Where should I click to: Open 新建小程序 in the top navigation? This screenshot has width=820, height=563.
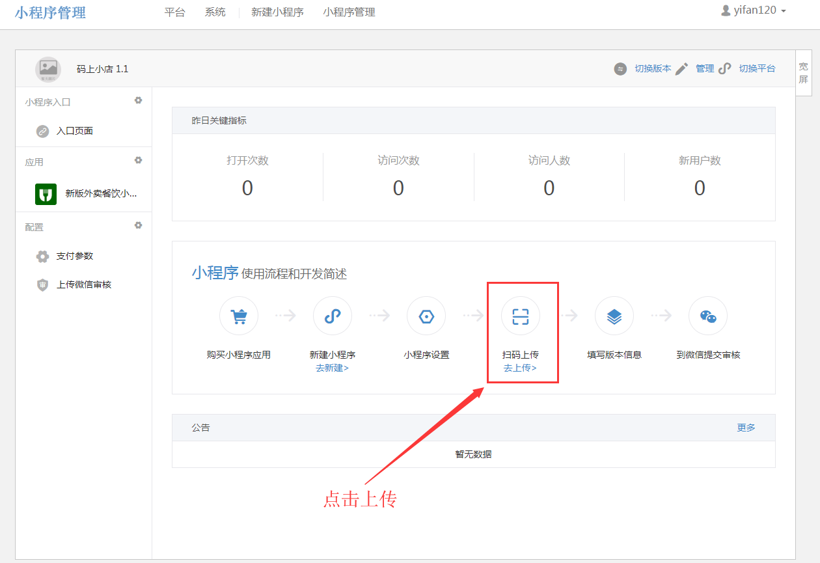coord(277,12)
